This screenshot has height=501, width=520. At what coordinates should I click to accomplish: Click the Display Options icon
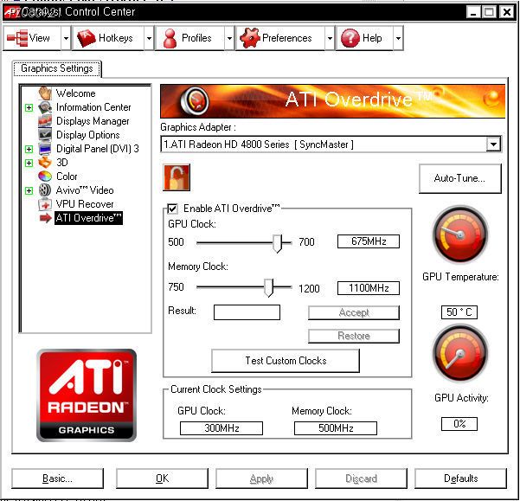point(45,135)
